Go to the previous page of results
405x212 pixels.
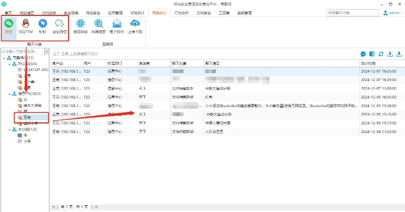click(57, 207)
